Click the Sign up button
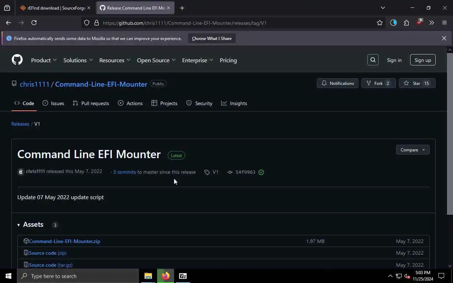 (423, 60)
